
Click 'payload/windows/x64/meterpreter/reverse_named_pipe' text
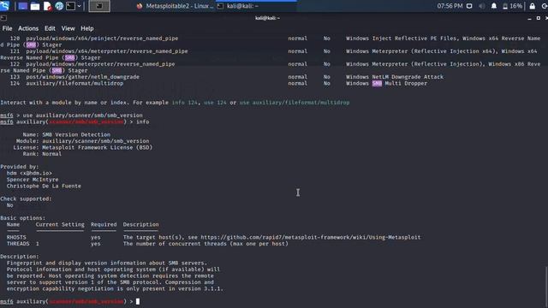coord(106,51)
